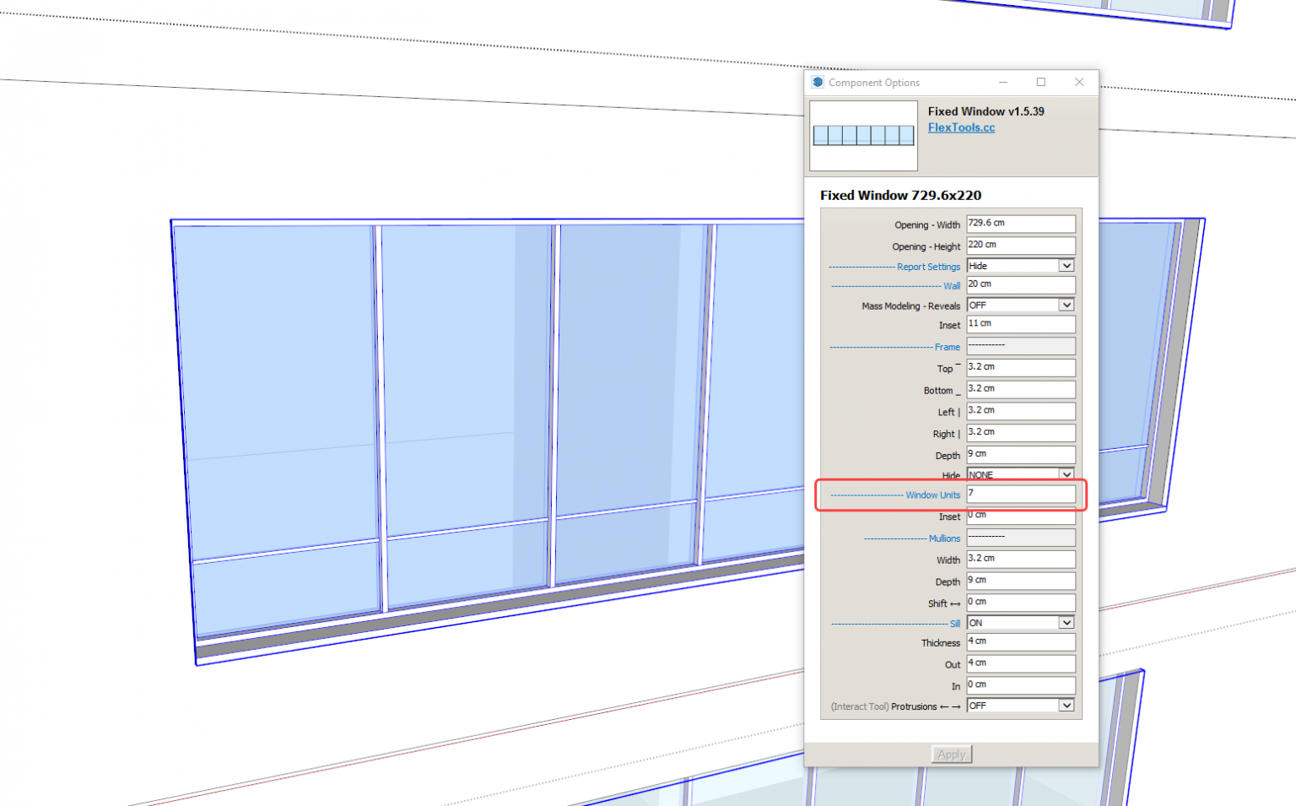
Task: Open the frame Hide dropdown showing NONE
Action: (x=1020, y=474)
